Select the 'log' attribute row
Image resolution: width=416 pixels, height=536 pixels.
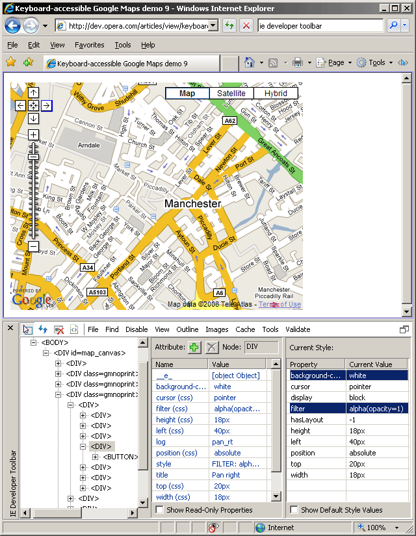(211, 442)
